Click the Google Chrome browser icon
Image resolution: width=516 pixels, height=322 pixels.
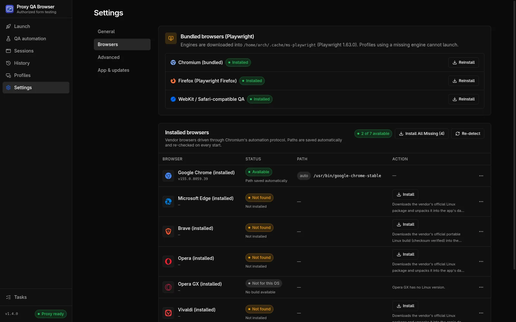coord(168,176)
